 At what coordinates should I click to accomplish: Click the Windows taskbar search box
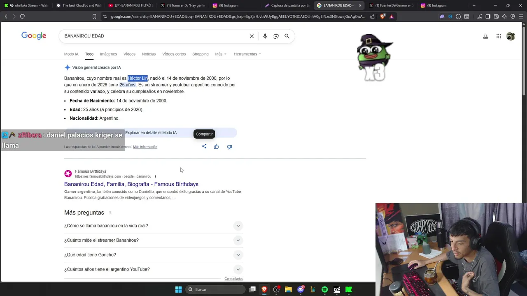tap(215, 289)
